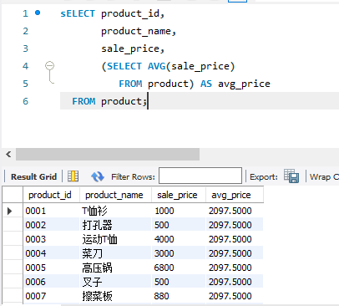
Task: Select the sale_price cell 1000
Action: pos(179,211)
